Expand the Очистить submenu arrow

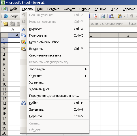click(x=86, y=76)
